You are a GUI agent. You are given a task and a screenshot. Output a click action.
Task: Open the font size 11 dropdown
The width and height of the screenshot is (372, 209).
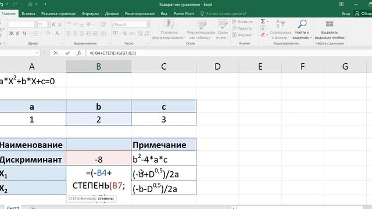pyautogui.click(x=48, y=24)
